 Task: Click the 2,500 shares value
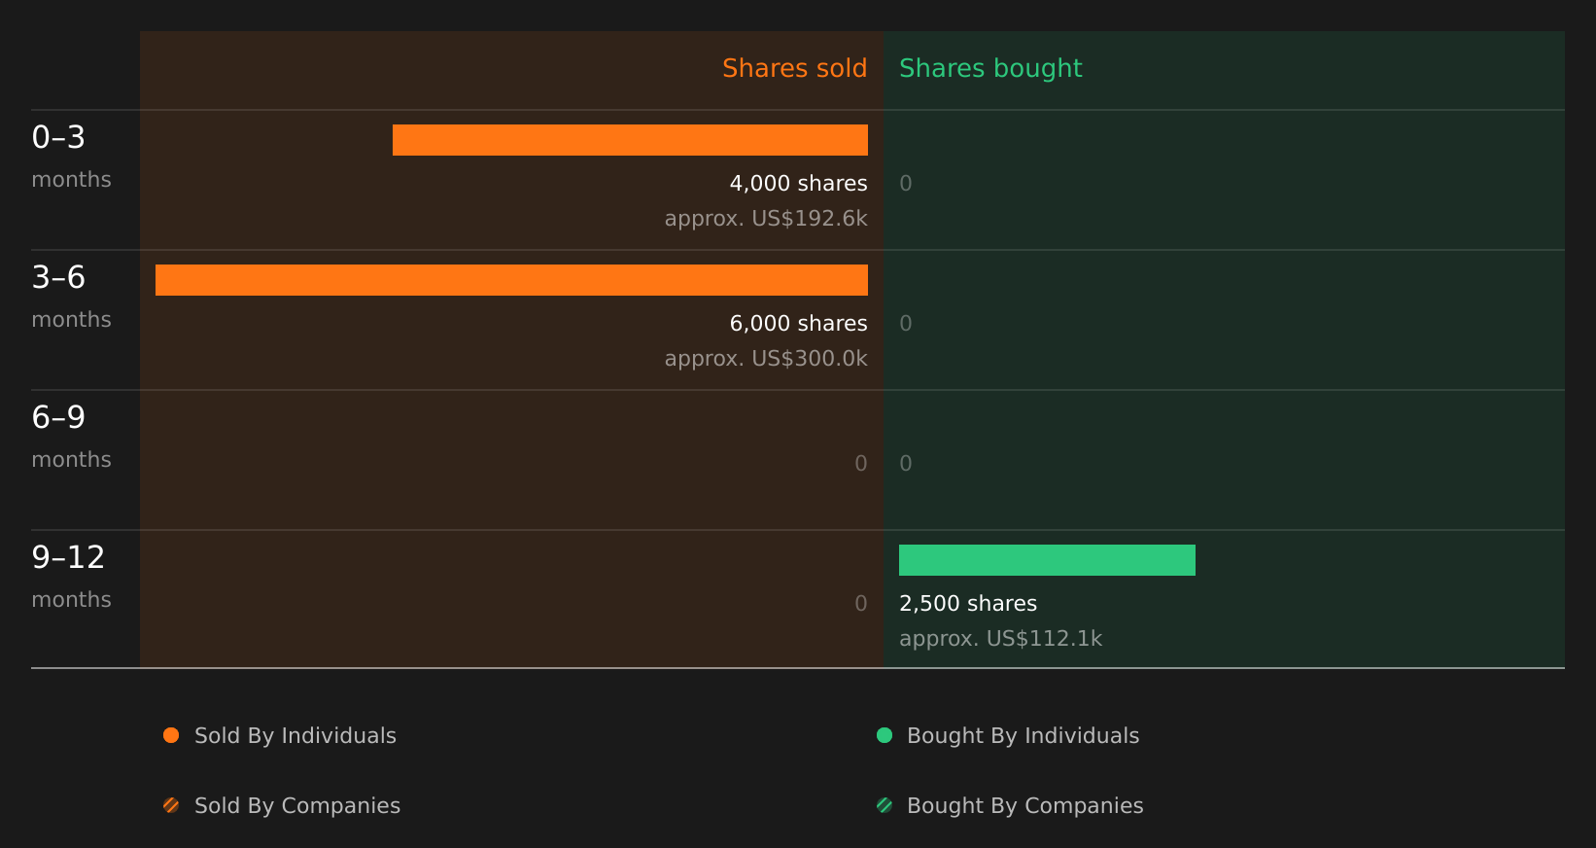coord(968,603)
